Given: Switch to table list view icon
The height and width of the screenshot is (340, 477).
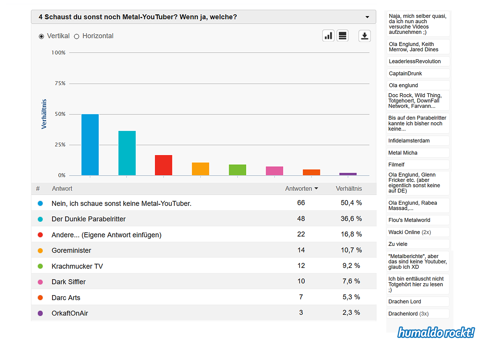Looking at the screenshot, I should point(343,36).
